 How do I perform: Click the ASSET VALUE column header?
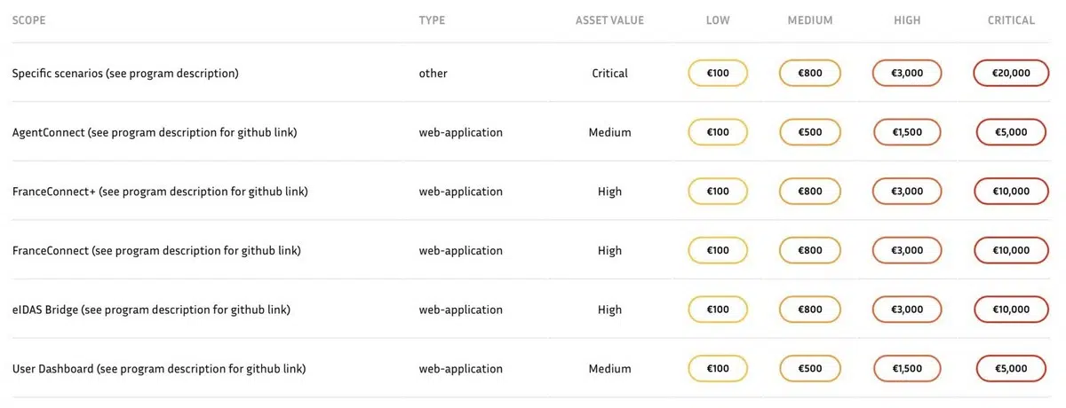pos(609,20)
